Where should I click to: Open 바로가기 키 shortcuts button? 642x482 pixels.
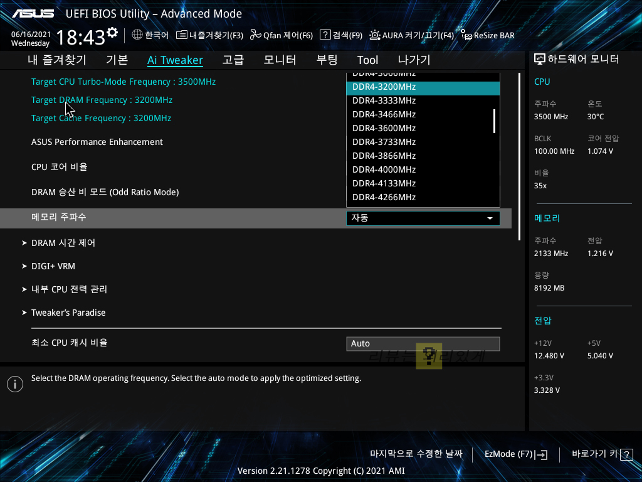pos(603,454)
